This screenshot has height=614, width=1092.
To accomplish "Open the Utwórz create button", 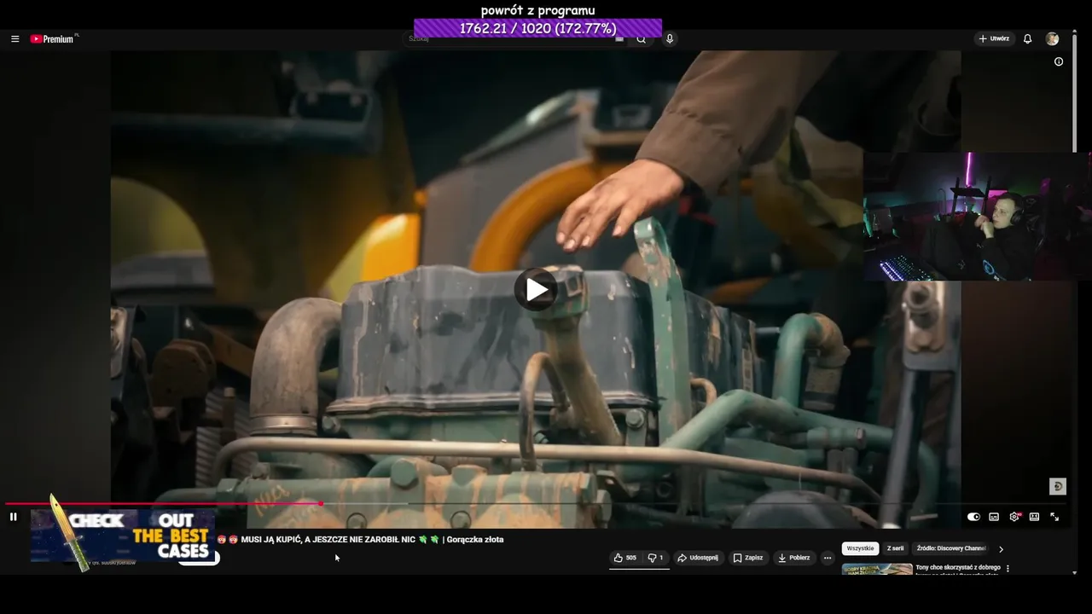I will [994, 38].
